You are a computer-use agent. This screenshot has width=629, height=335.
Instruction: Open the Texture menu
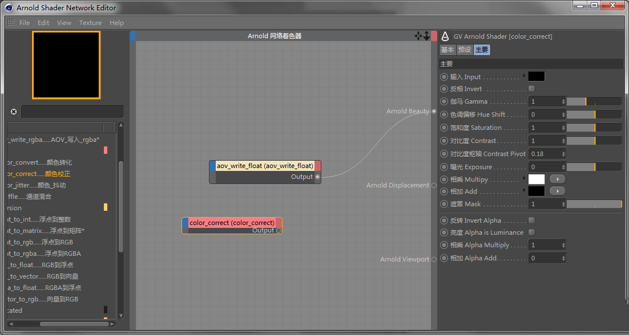coord(90,23)
